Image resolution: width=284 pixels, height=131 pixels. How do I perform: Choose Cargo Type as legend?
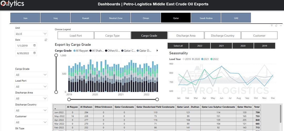(x=113, y=35)
